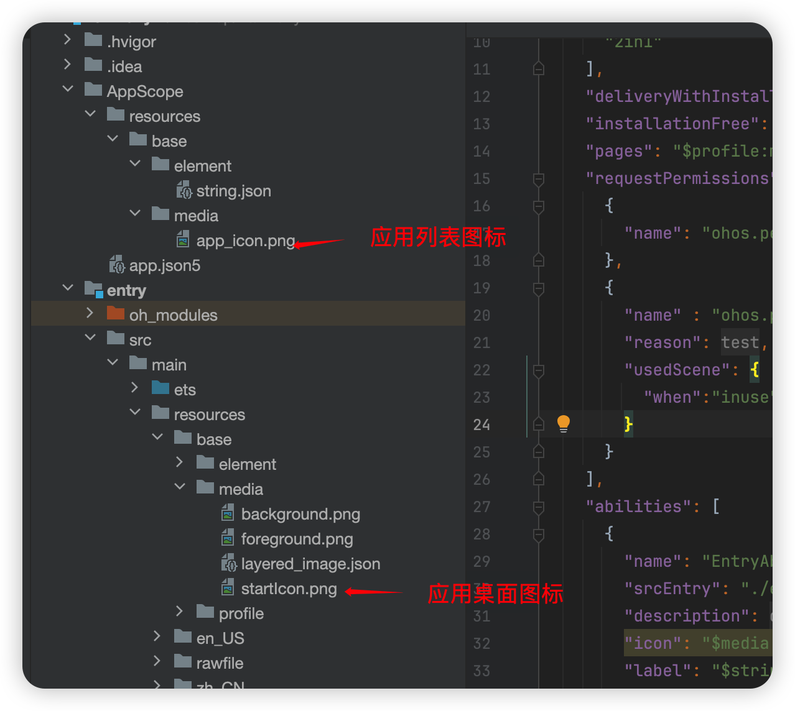Click line number 24 in the gutter
This screenshot has height=711, width=795.
[481, 425]
